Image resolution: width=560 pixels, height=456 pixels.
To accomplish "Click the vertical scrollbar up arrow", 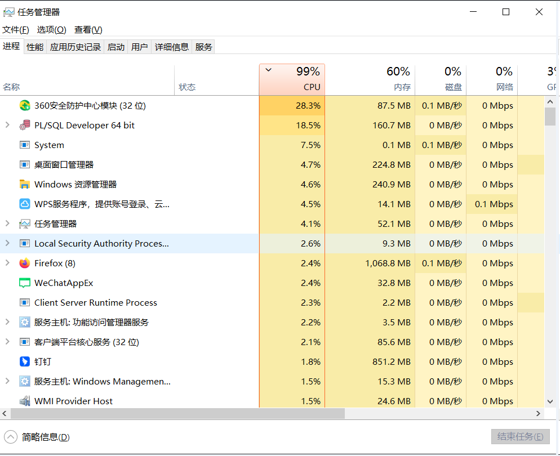I will [550, 102].
